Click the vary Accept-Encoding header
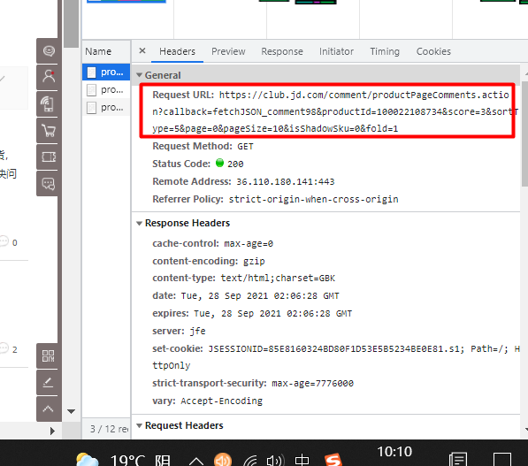Image resolution: width=528 pixels, height=466 pixels. 208,401
